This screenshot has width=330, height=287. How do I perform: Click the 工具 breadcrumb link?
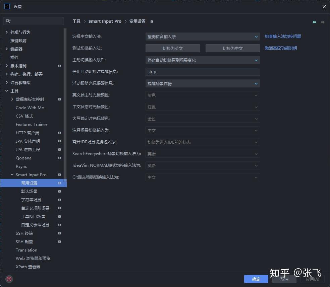(76, 21)
